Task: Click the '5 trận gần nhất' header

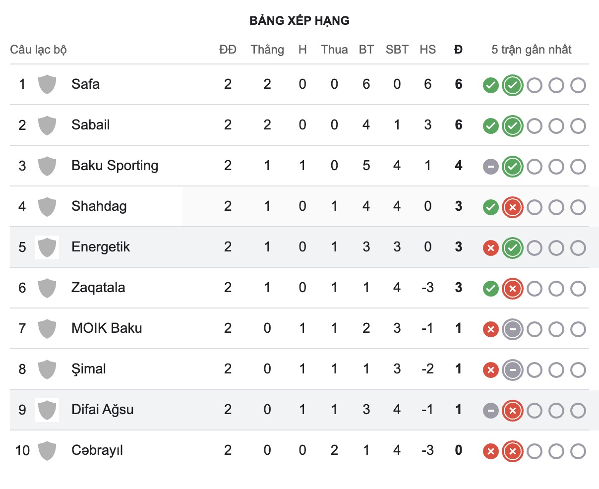Action: click(x=531, y=50)
